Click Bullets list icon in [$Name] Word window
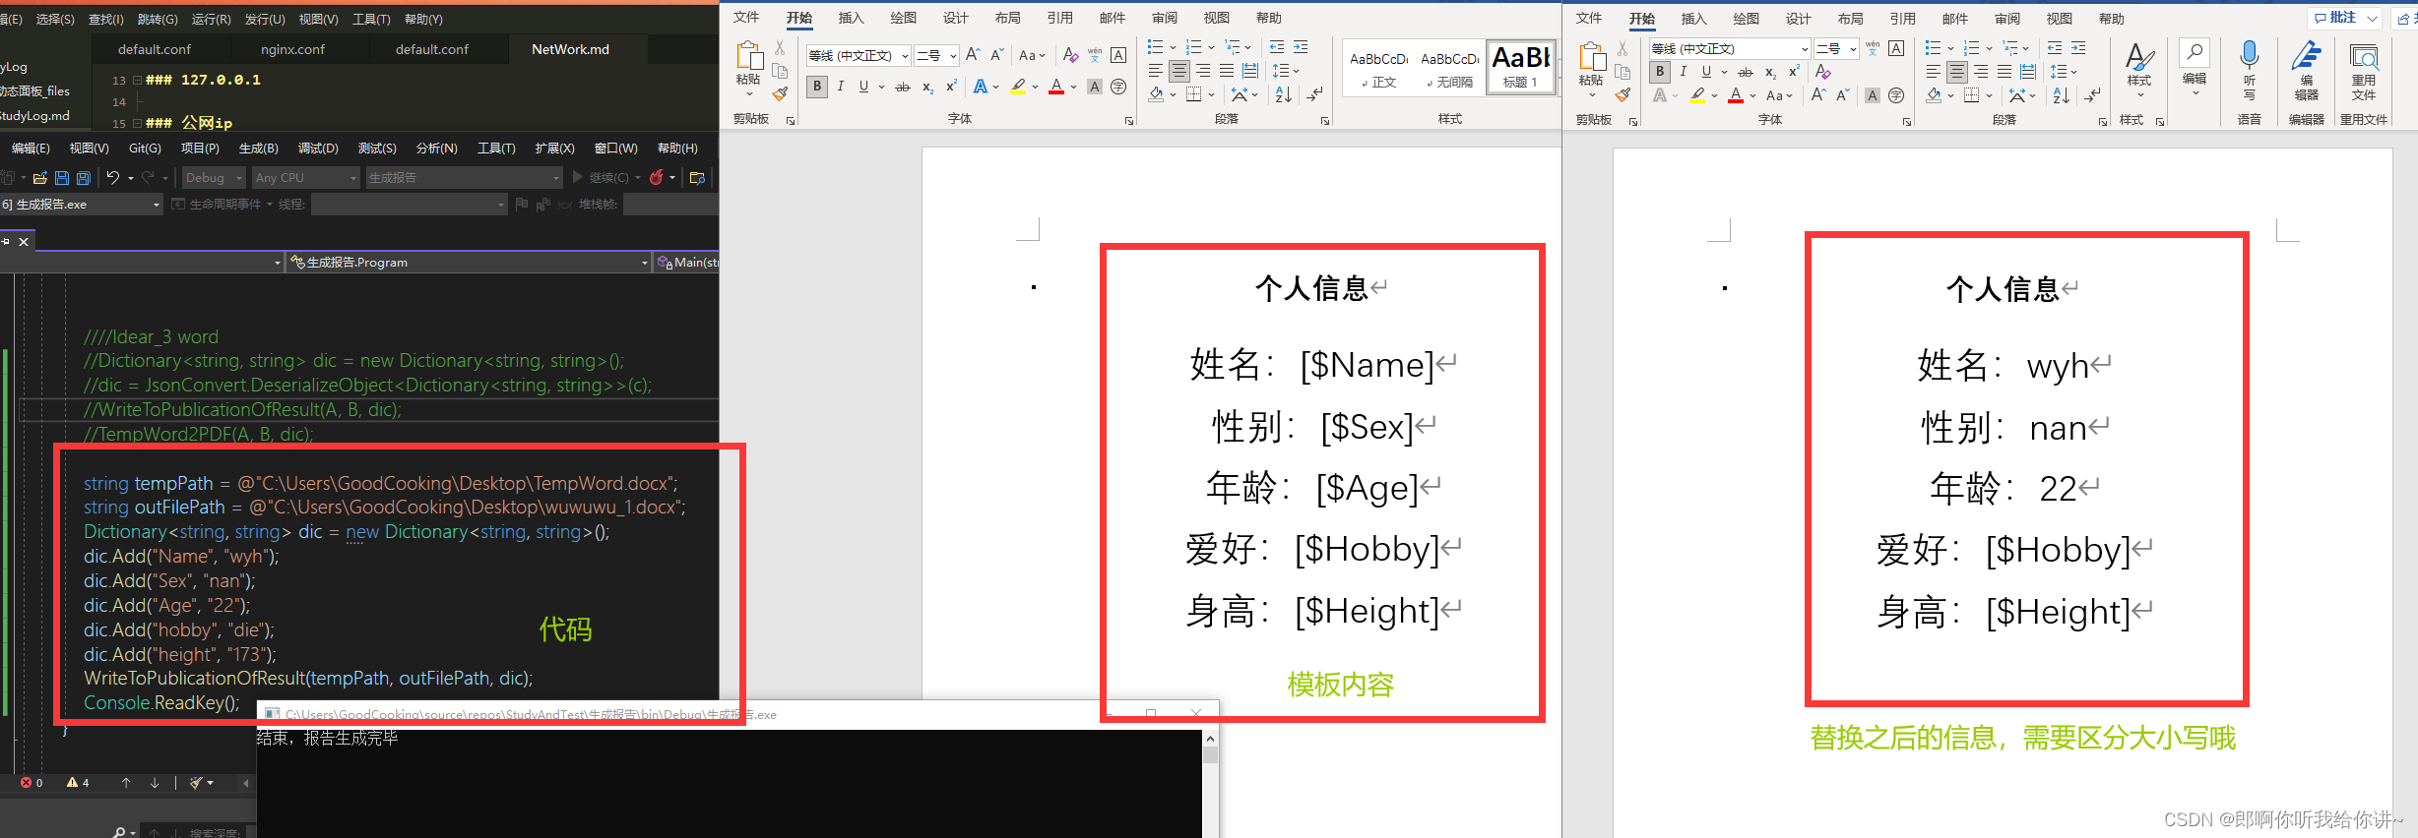This screenshot has height=838, width=2418. 1156,47
